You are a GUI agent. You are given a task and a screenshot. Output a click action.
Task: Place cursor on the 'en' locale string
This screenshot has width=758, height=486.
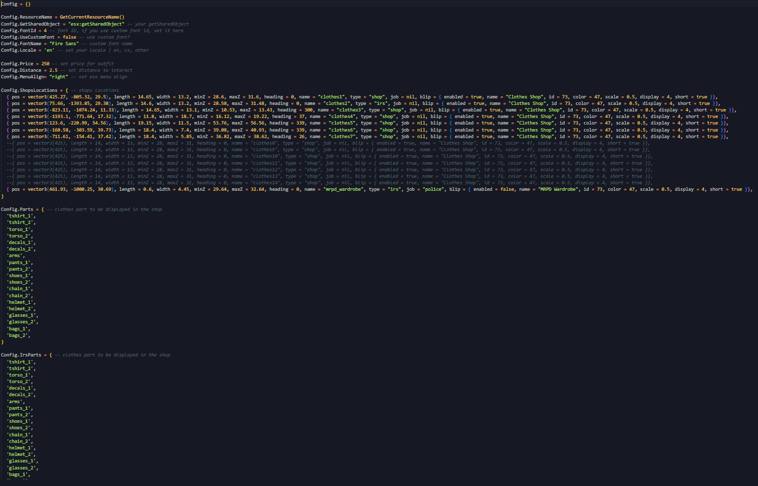tap(49, 50)
